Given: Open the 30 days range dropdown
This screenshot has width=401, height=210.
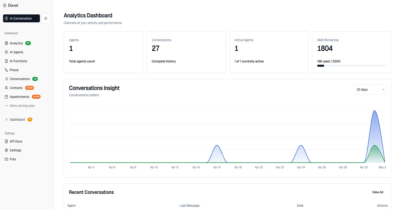Looking at the screenshot, I should [x=371, y=90].
